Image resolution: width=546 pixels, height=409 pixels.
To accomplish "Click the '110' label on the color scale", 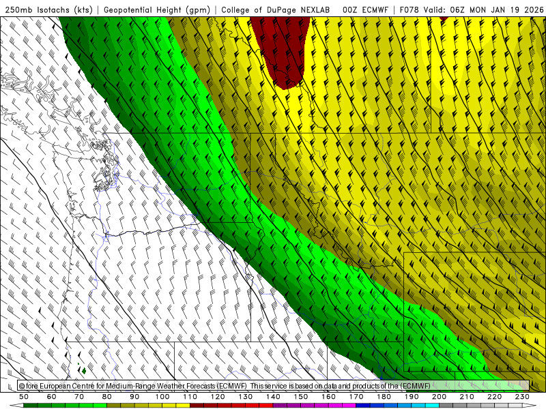I will coord(190,397).
